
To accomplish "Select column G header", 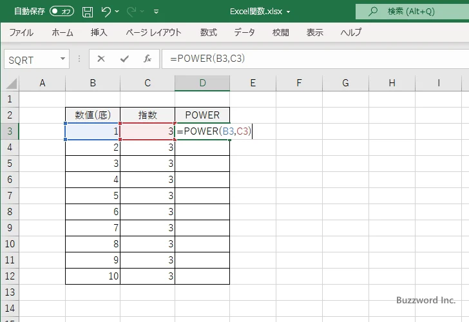I will [345, 83].
